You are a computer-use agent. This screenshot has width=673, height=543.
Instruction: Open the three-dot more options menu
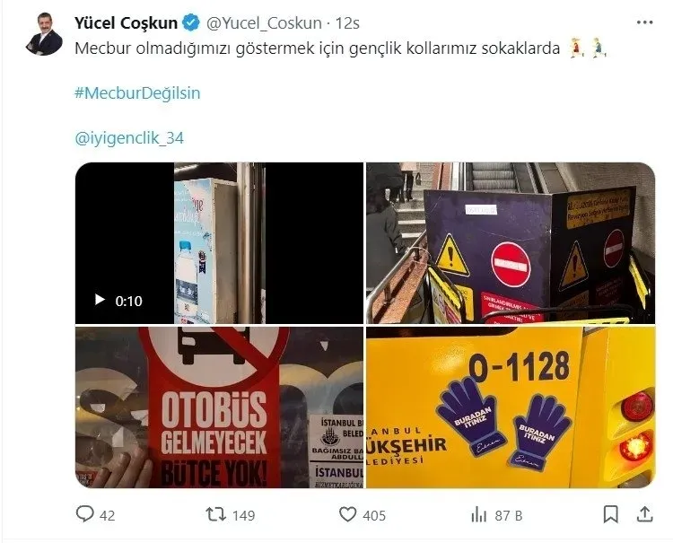tap(644, 22)
